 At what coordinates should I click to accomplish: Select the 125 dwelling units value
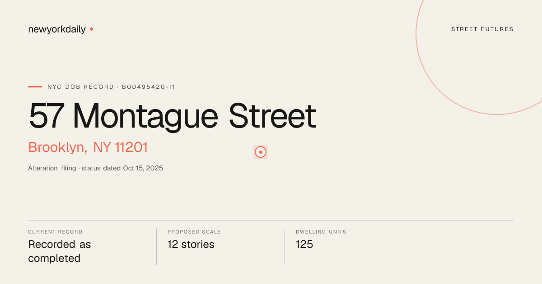304,244
